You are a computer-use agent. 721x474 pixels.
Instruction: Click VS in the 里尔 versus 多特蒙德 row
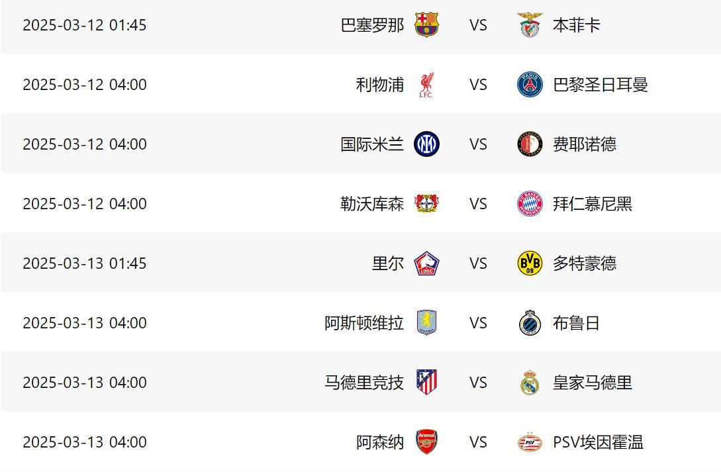[478, 263]
